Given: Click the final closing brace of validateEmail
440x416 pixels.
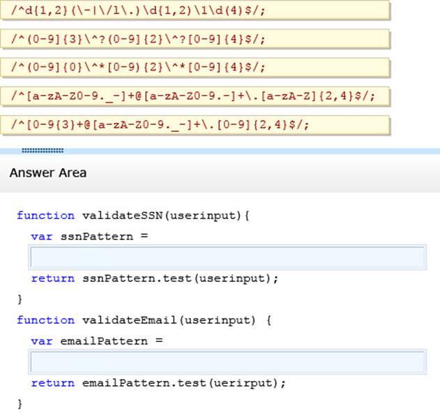Looking at the screenshot, I should click(20, 403).
